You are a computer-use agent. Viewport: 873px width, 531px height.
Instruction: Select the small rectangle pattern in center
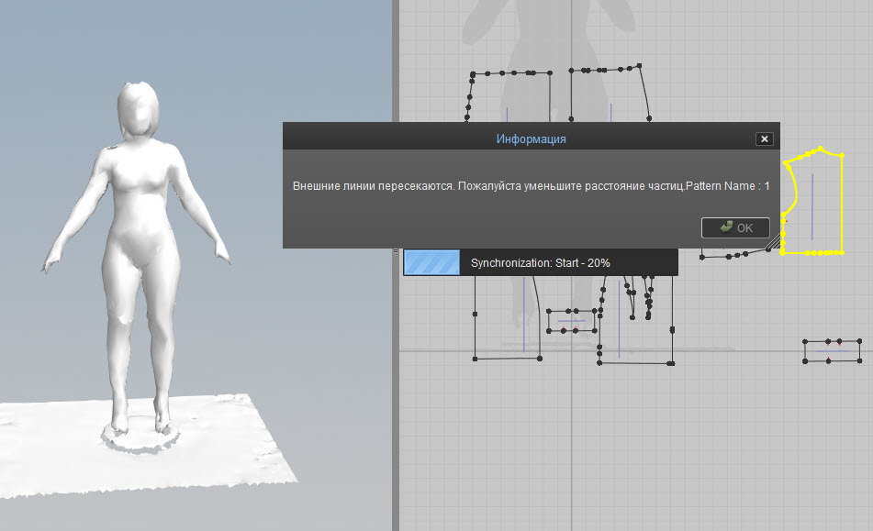coord(572,321)
